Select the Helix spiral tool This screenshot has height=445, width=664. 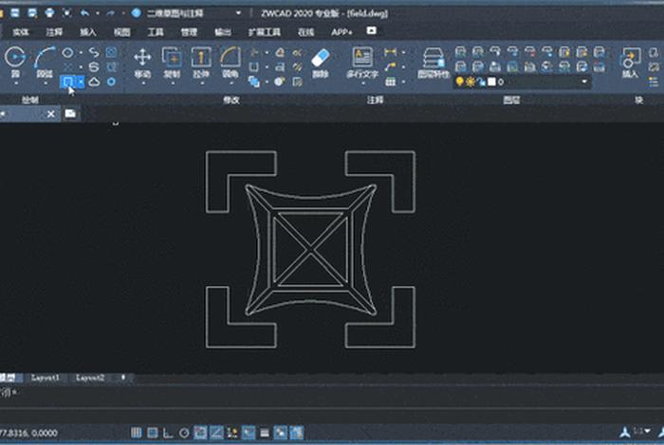click(x=94, y=67)
